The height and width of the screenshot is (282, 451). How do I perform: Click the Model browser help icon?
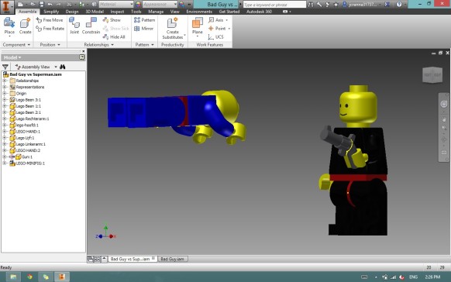81,57
